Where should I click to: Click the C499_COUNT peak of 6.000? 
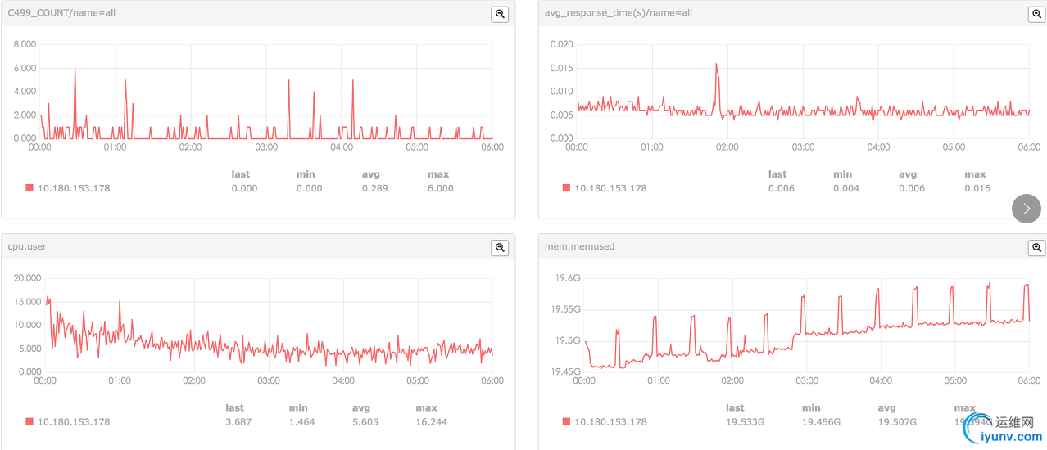pos(75,69)
